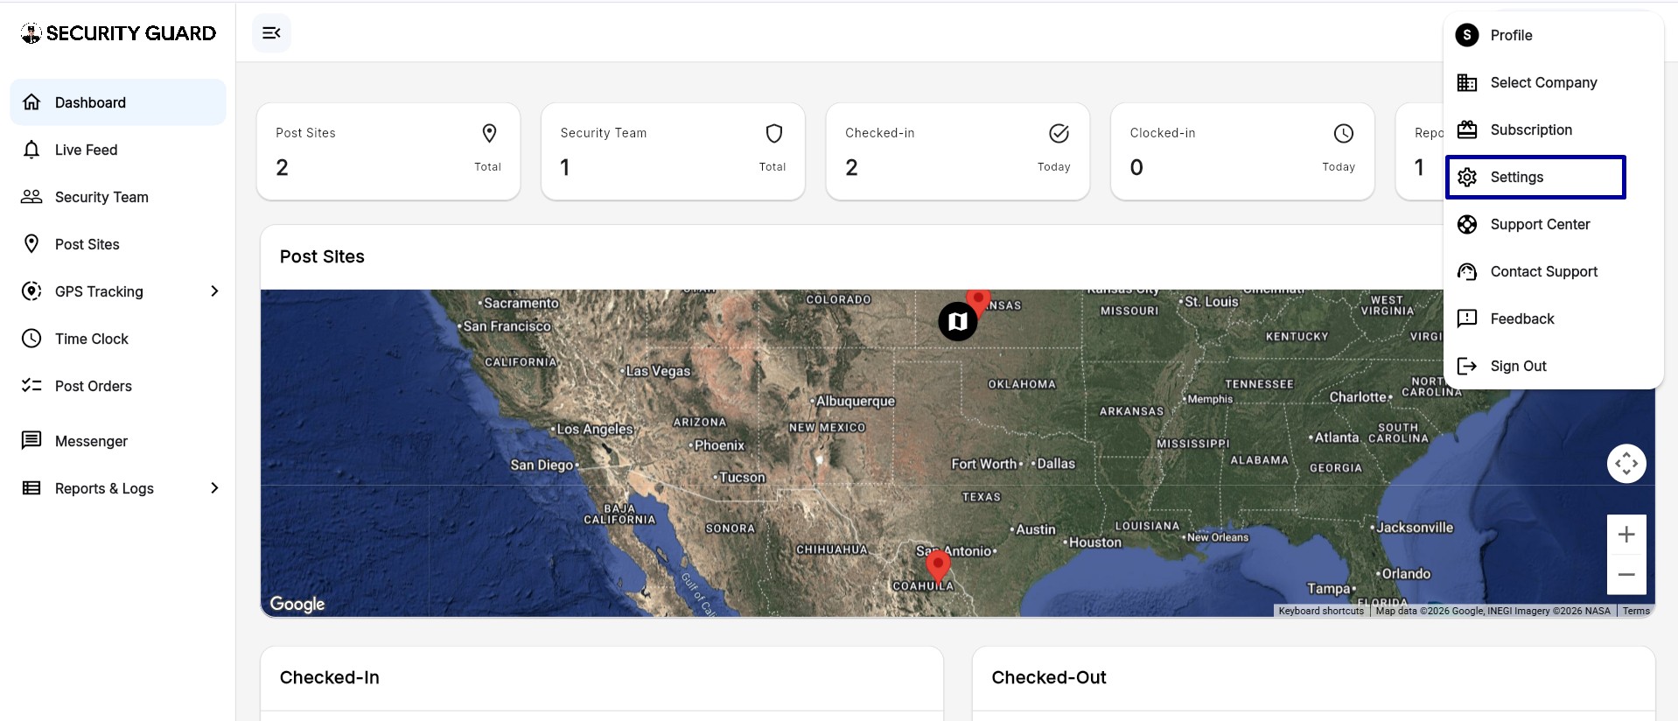Click the pin icon on Post Sites card
The image size is (1678, 721).
tap(490, 133)
